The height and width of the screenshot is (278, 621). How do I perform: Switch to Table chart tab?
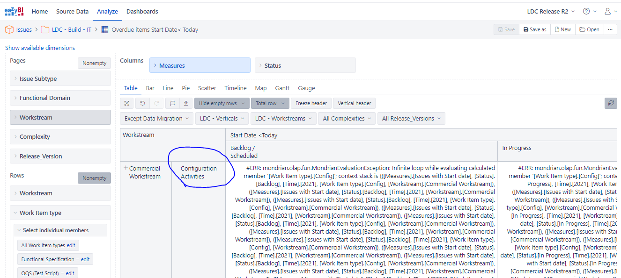point(131,88)
